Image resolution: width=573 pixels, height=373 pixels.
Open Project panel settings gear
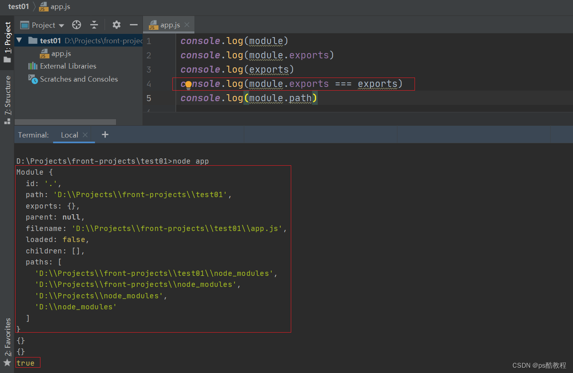(x=116, y=25)
